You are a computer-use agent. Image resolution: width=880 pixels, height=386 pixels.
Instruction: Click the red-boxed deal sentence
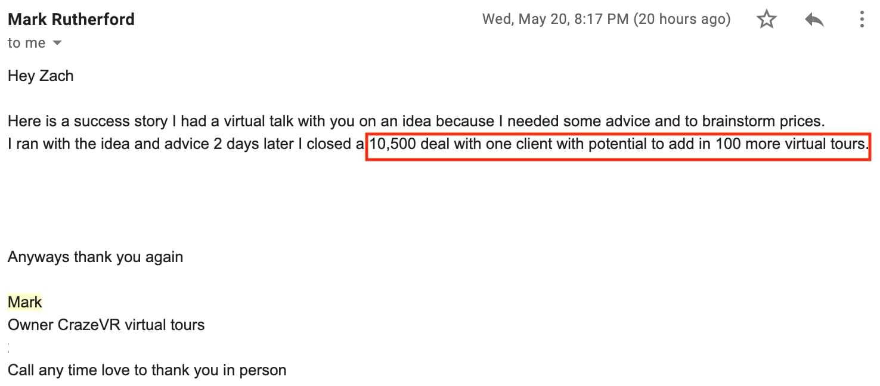(x=617, y=144)
